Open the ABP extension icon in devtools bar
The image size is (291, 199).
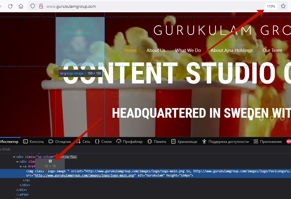click(x=289, y=141)
